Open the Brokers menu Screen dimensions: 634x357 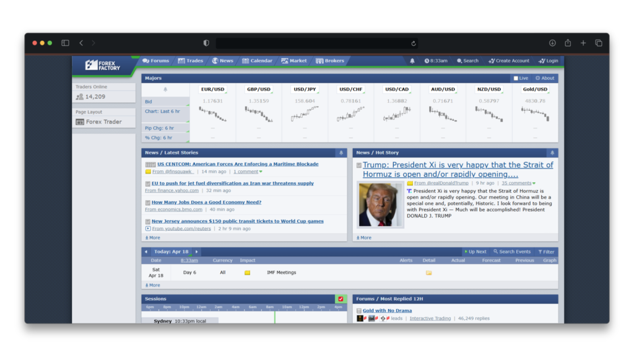click(x=330, y=61)
